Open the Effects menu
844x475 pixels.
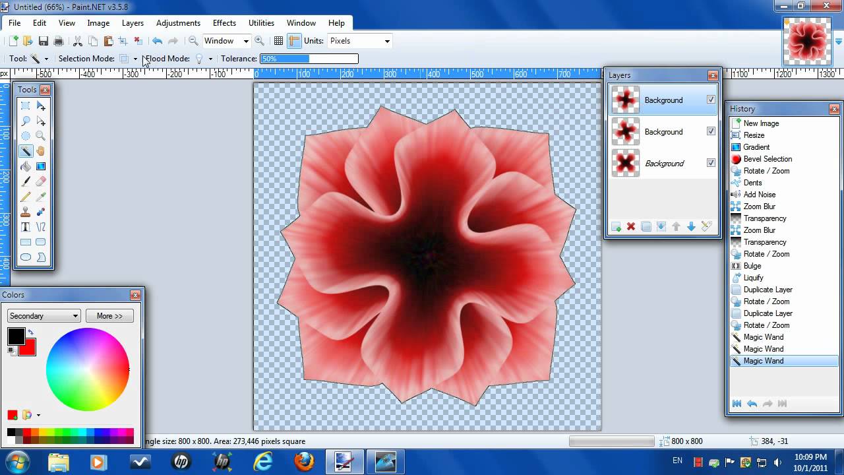(x=224, y=23)
